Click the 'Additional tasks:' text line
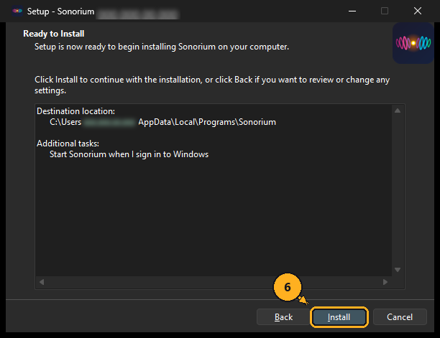 pos(68,144)
